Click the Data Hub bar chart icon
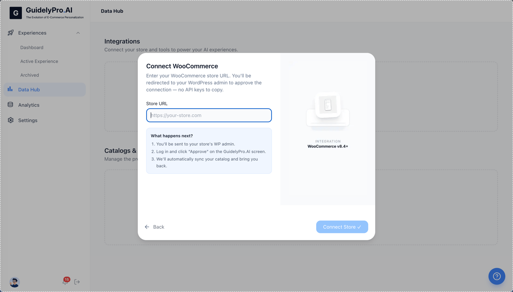The width and height of the screenshot is (513, 292). tap(10, 89)
